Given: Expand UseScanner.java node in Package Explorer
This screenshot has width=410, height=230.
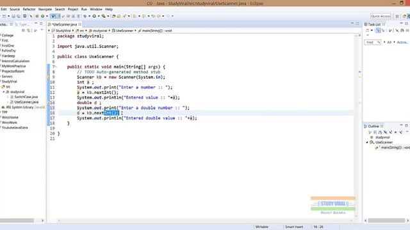Looking at the screenshot, I should 8,102.
